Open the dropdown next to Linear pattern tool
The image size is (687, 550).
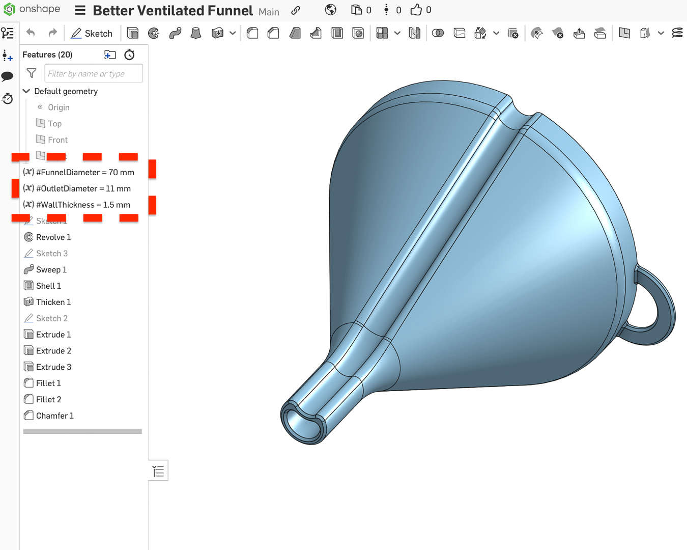click(x=397, y=33)
